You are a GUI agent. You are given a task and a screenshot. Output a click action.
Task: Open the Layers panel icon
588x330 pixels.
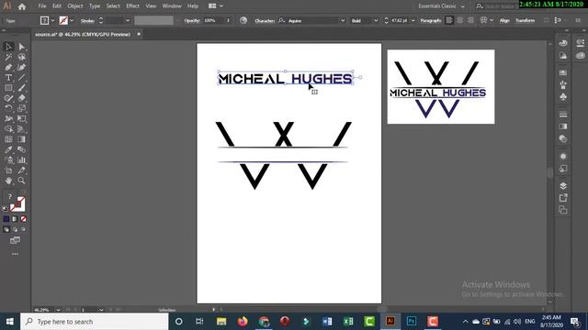(563, 186)
